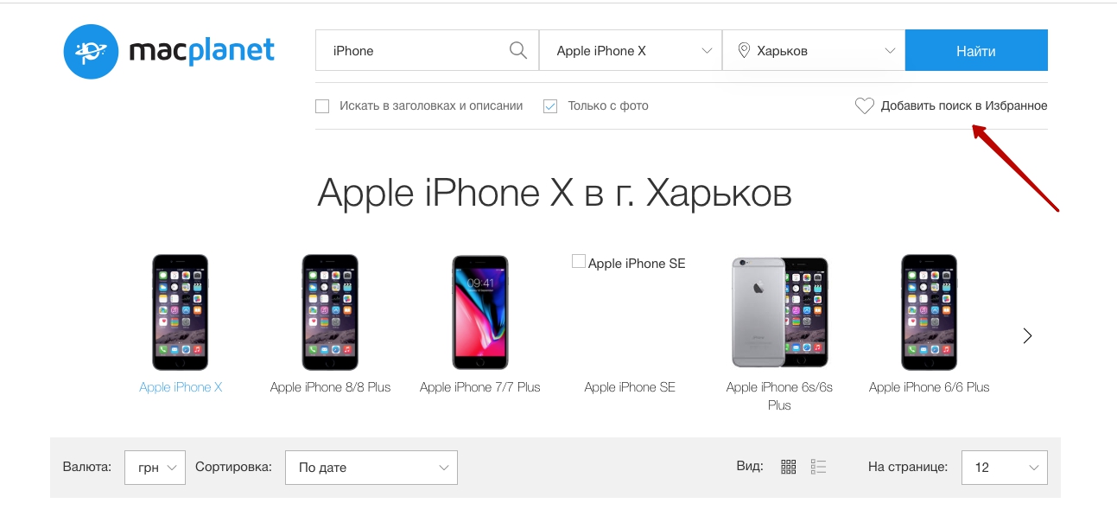Open the items per page dropdown
The height and width of the screenshot is (516, 1117).
click(x=1005, y=468)
